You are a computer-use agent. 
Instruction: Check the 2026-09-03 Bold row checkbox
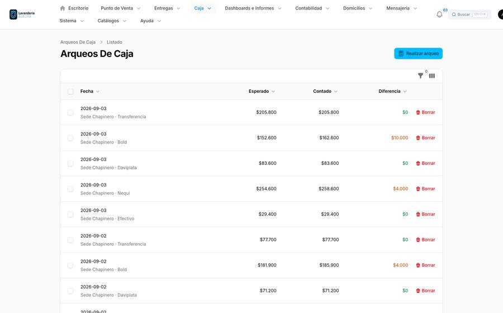70,138
